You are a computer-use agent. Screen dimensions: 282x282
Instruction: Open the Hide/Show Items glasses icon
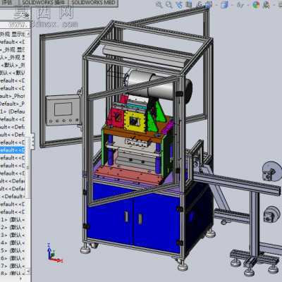[240, 5]
